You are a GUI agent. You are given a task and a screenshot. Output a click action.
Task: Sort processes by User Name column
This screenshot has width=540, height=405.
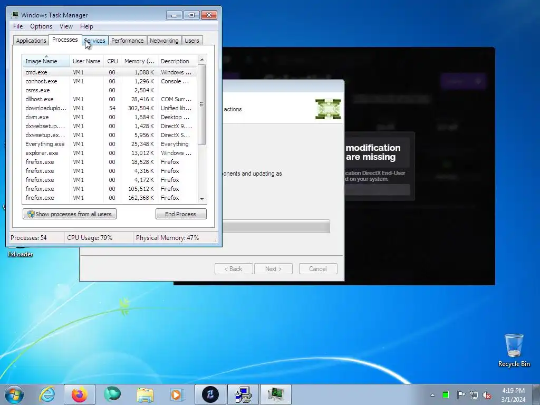tap(86, 61)
